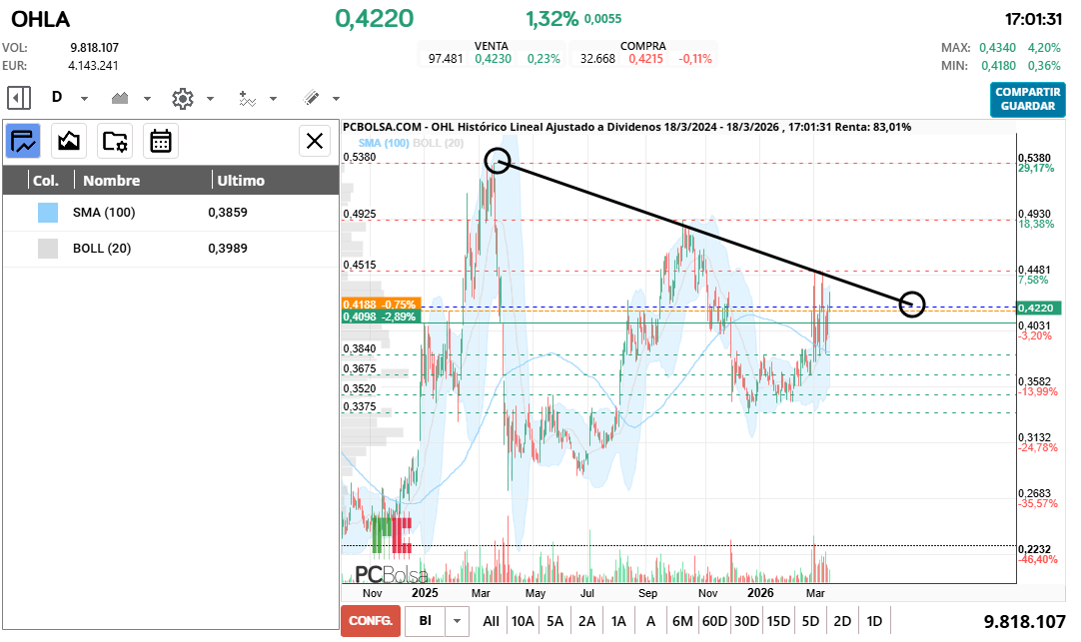Switch chart range to 1D
Viewport: 1081px width, 642px height.
[x=874, y=620]
